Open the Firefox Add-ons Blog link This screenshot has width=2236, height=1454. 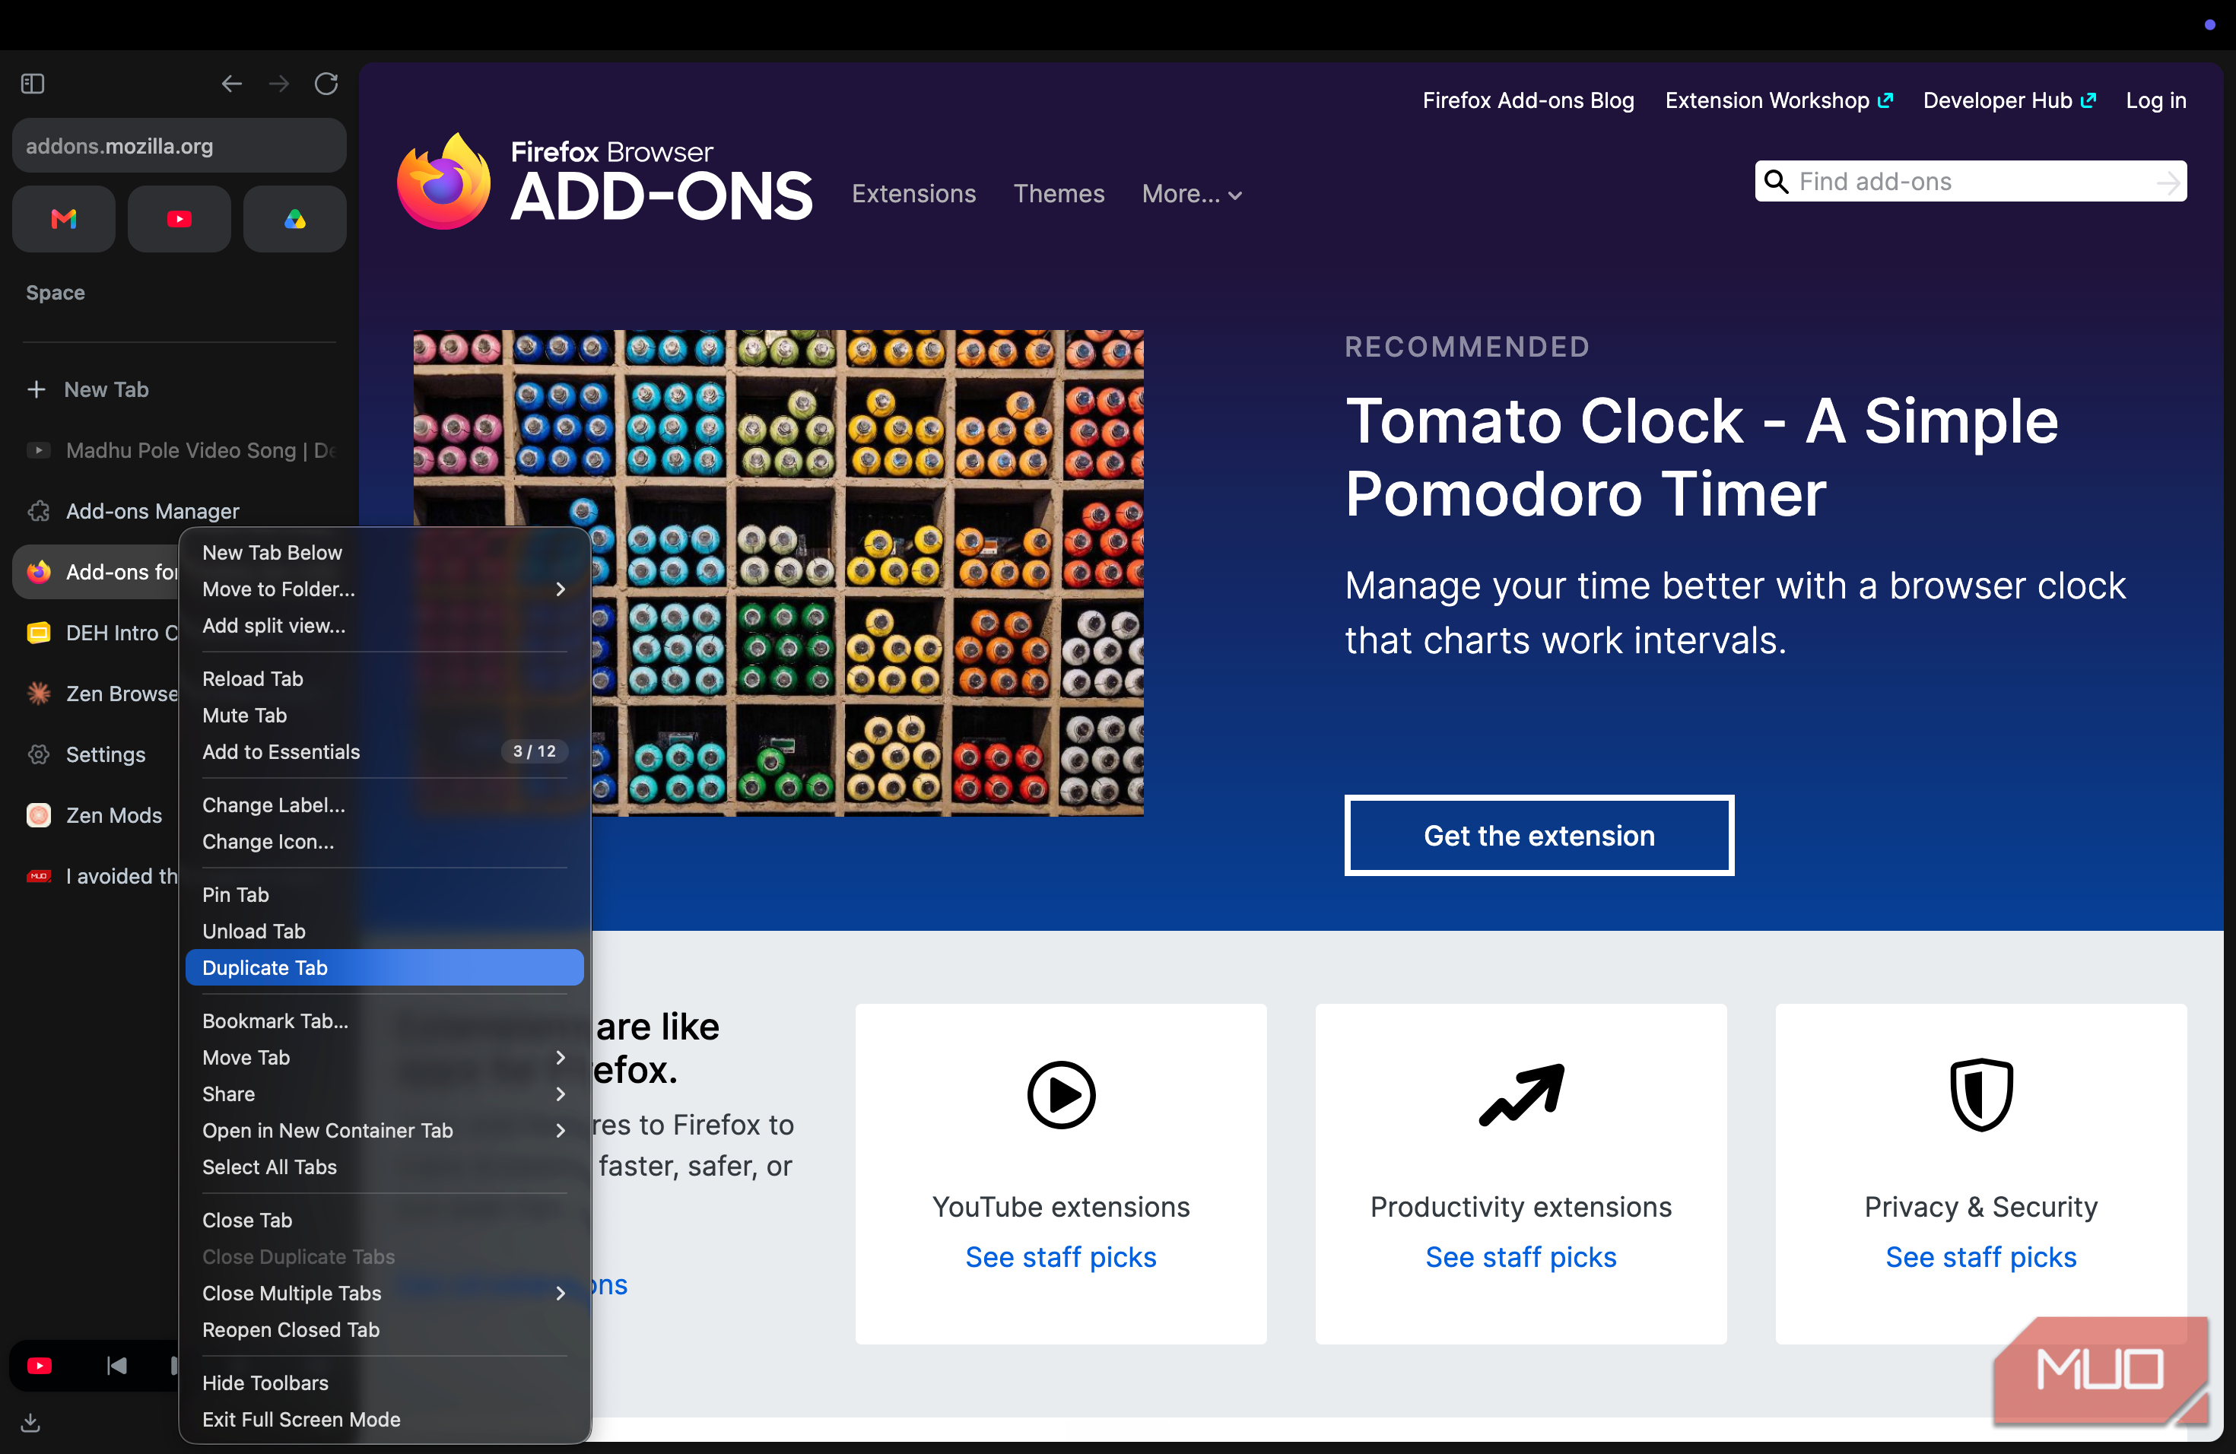(x=1529, y=100)
